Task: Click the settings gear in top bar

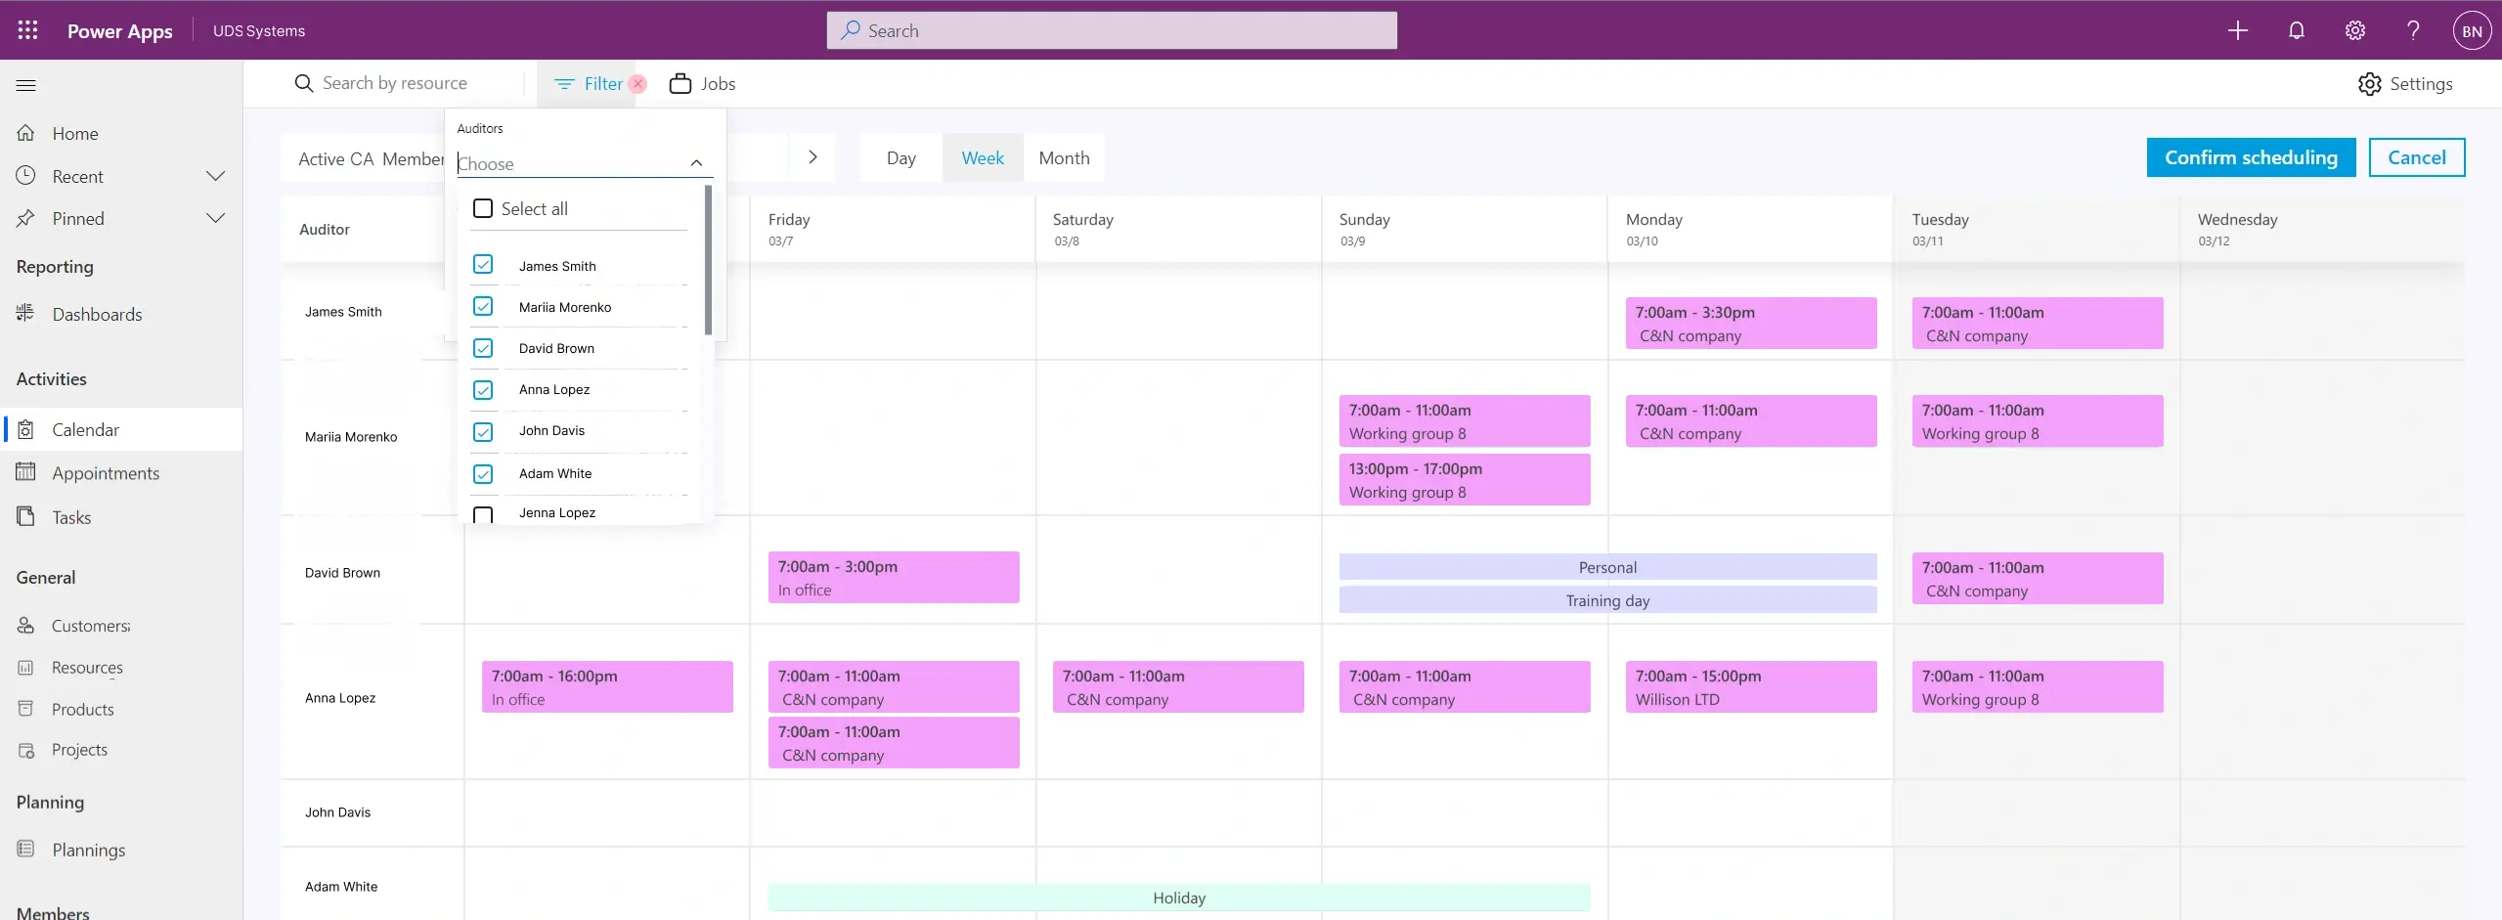Action: point(2354,30)
